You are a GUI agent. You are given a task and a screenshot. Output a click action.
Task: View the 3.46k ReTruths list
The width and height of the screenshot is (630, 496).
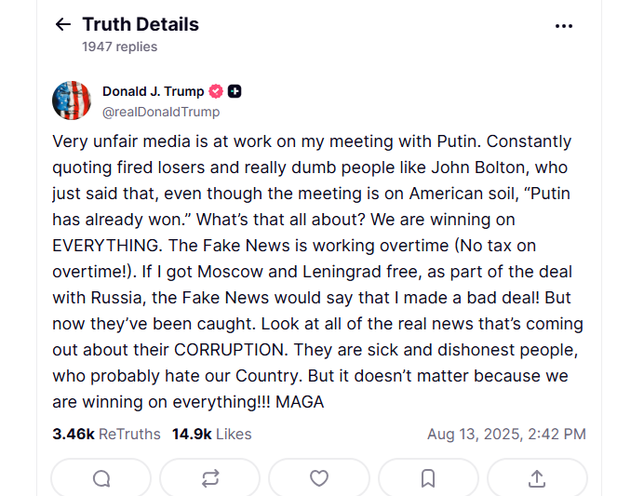point(106,434)
